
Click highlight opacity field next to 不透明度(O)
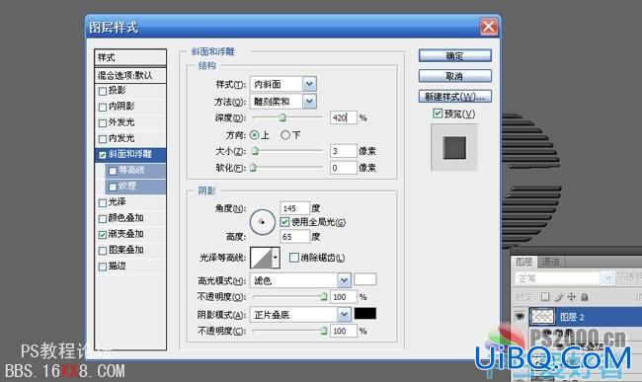coord(344,297)
